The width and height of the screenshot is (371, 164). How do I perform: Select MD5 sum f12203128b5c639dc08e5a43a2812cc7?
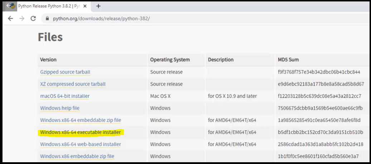coord(320,96)
